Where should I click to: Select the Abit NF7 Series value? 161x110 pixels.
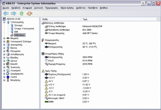[90, 33]
